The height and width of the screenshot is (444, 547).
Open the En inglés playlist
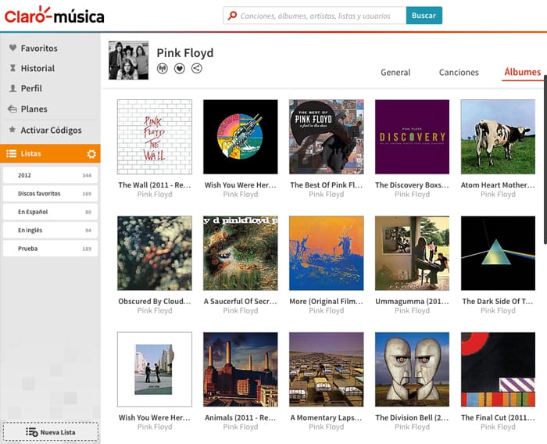(50, 231)
